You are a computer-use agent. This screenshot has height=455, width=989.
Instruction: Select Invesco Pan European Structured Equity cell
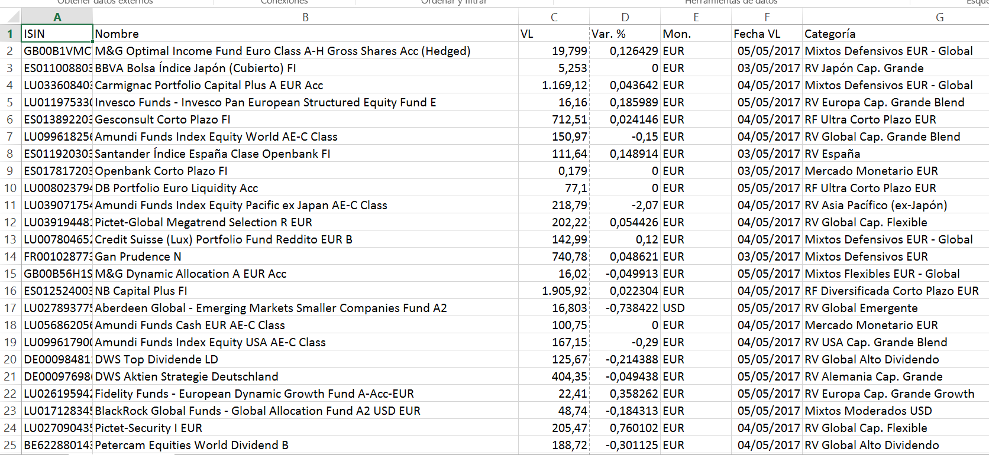point(306,102)
